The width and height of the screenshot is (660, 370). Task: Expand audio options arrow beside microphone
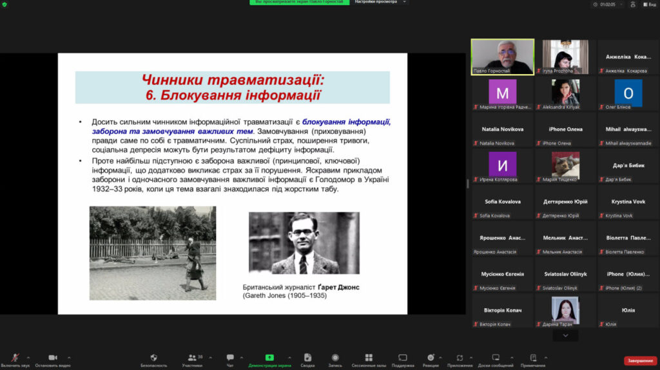(28, 358)
